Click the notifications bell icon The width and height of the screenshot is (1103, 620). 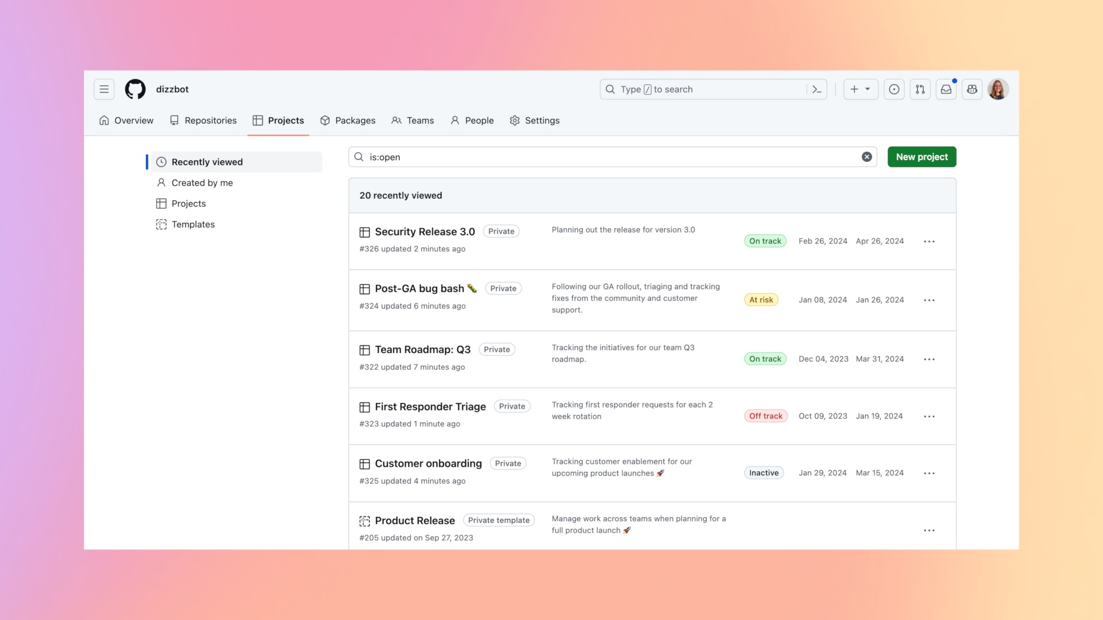pos(946,90)
